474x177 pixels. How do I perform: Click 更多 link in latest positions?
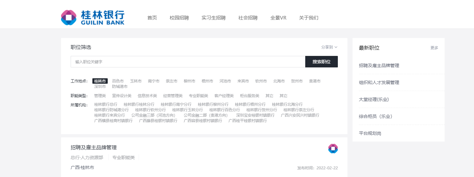pyautogui.click(x=434, y=48)
